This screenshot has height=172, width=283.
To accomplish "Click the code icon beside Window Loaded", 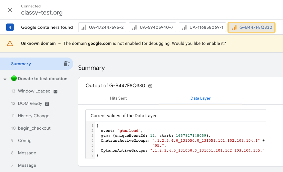I will [x=56, y=92].
